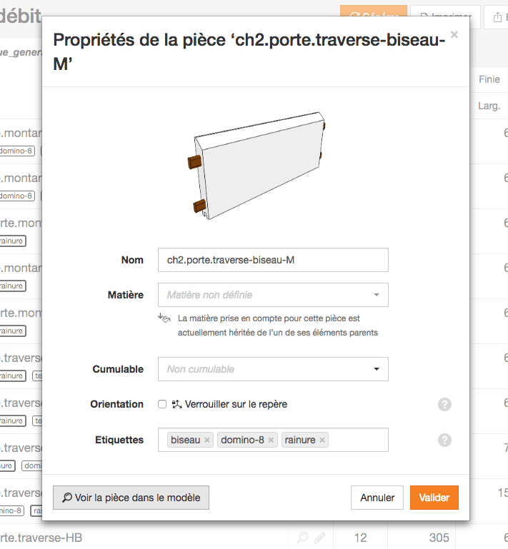Open the Matière dropdown
Screen dimensions: 508x549
(273, 295)
